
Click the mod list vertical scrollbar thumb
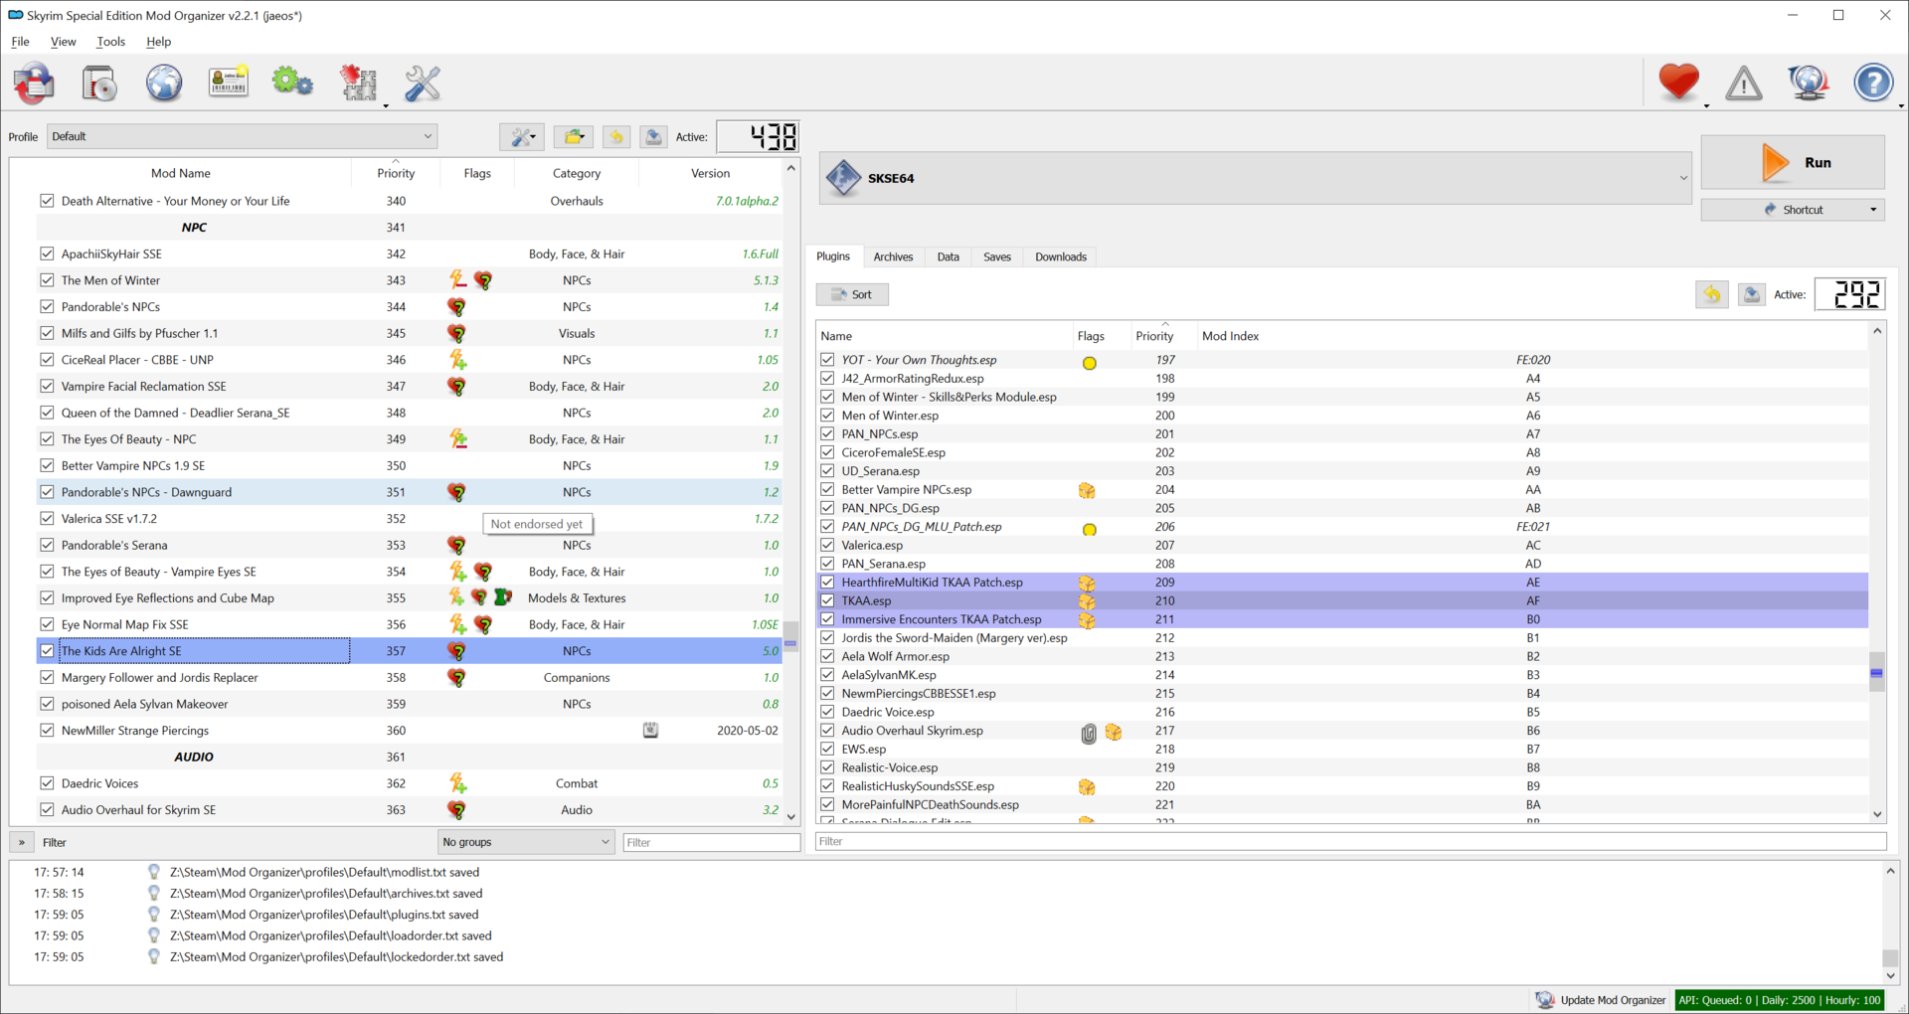point(790,635)
